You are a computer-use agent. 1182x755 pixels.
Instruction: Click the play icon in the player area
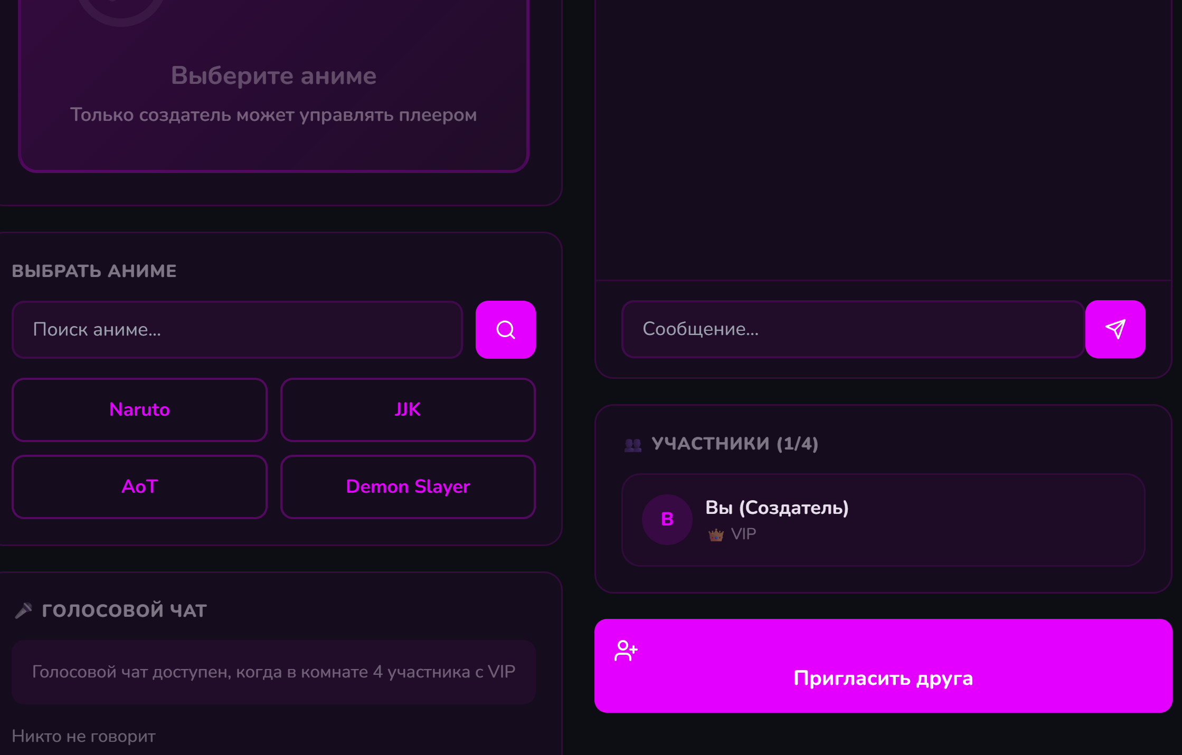pyautogui.click(x=121, y=11)
